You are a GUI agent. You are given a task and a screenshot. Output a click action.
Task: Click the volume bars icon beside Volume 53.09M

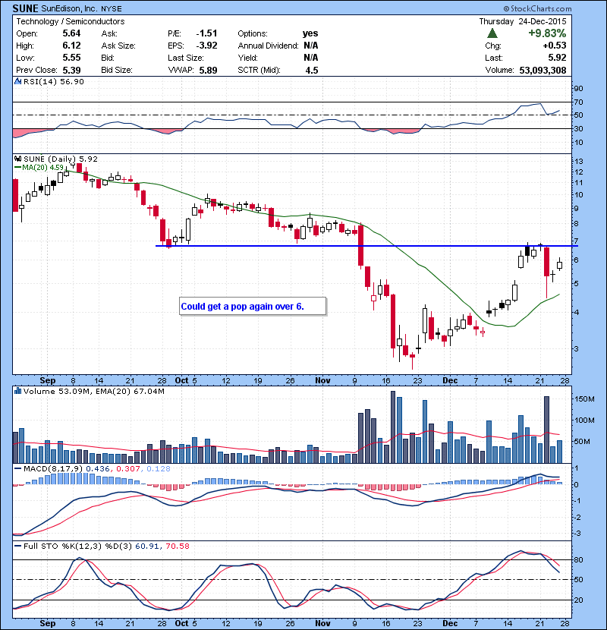[17, 391]
